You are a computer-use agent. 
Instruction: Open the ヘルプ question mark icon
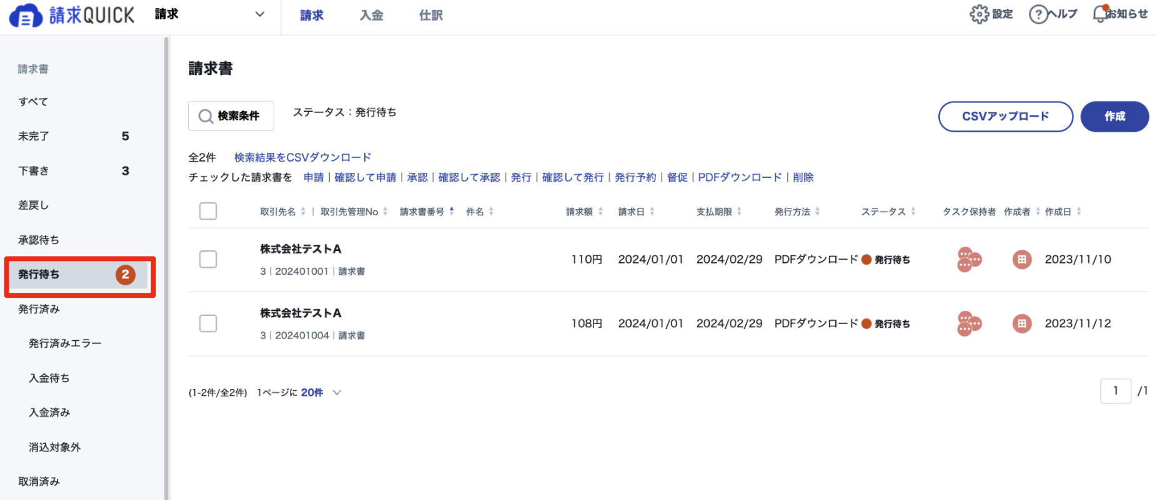click(x=1038, y=14)
